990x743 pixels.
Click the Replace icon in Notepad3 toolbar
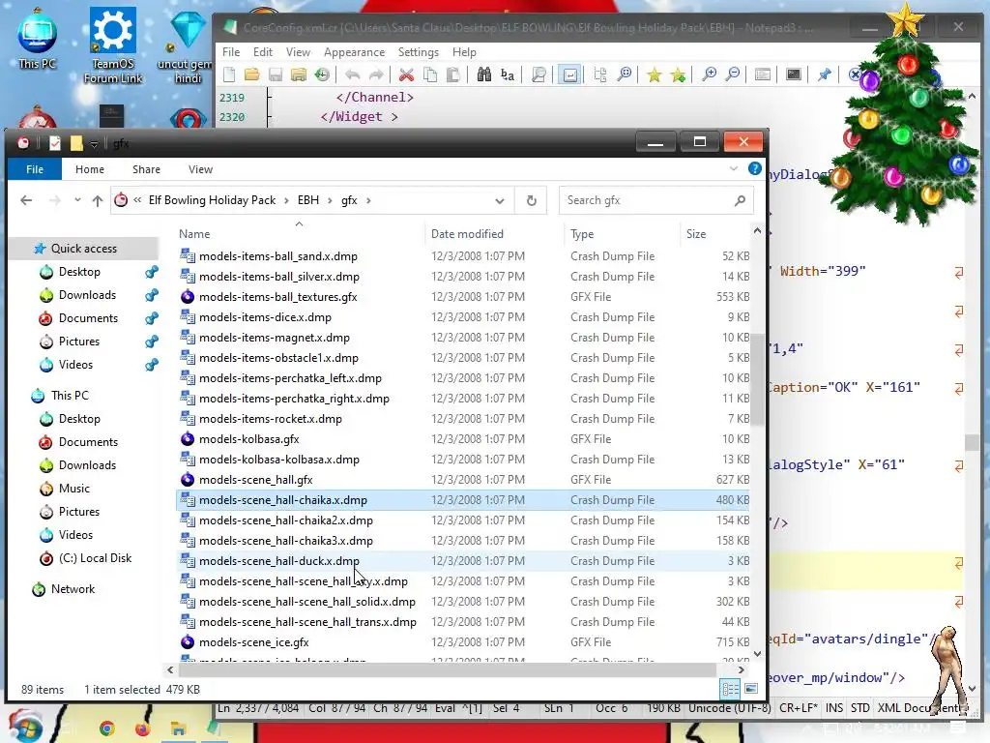[508, 75]
